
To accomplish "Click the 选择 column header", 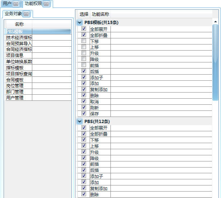I will tap(84, 14).
